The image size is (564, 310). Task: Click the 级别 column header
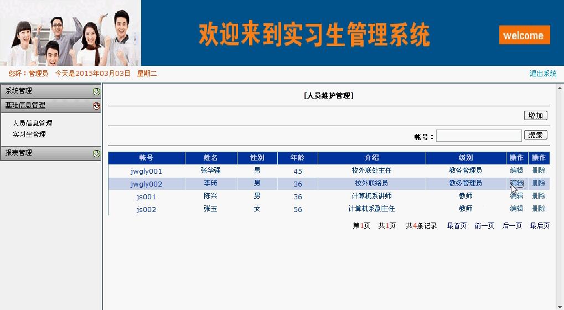[x=466, y=158]
